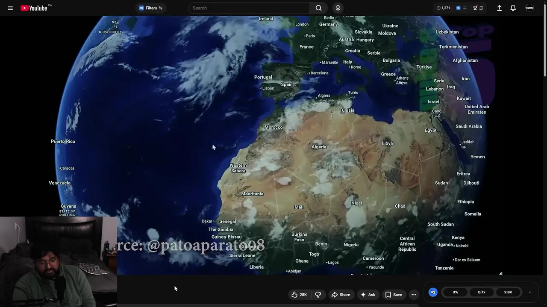Image resolution: width=547 pixels, height=307 pixels.
Task: Click the vidIQ badge beside stats pills
Action: [x=433, y=292]
